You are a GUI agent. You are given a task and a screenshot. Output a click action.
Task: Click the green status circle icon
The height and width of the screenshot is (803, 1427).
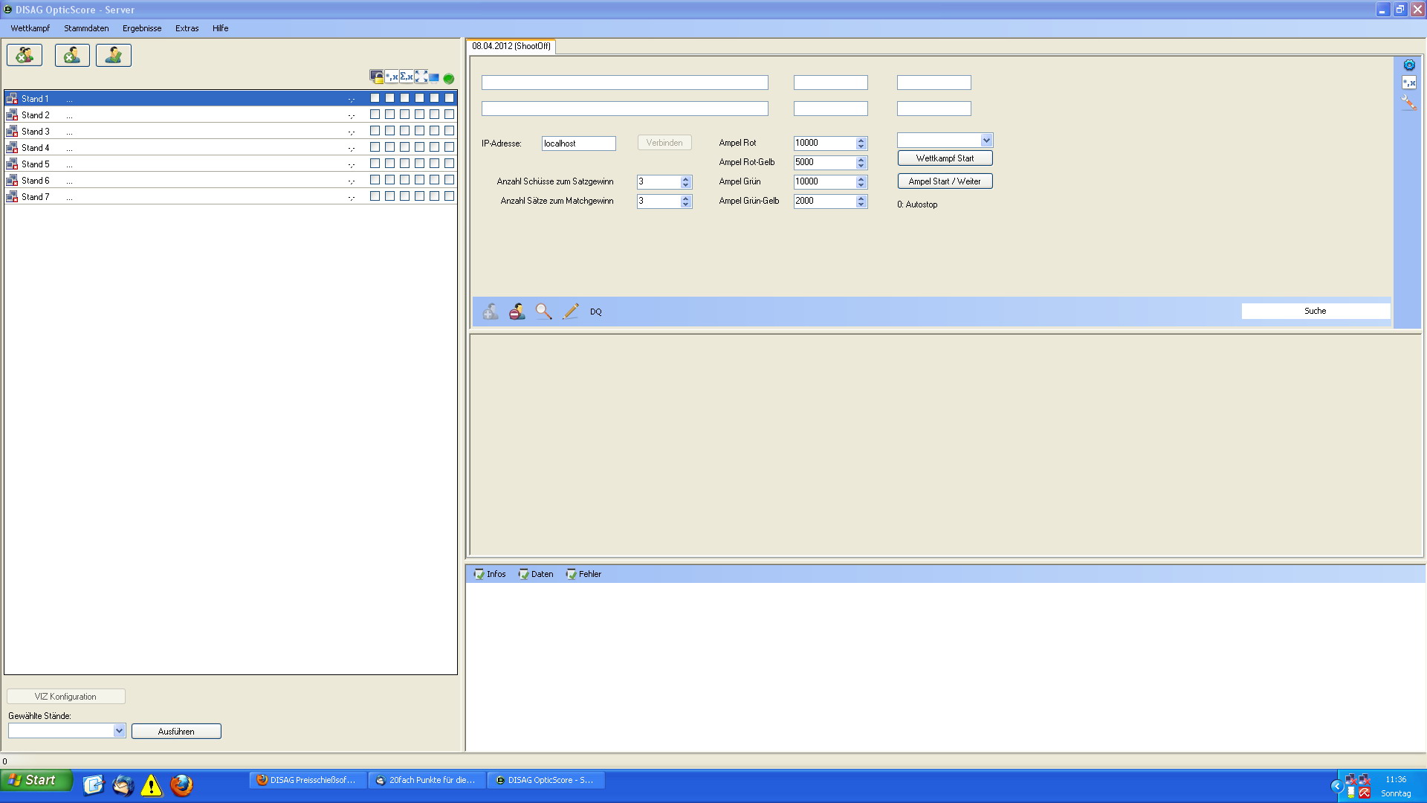(x=449, y=78)
